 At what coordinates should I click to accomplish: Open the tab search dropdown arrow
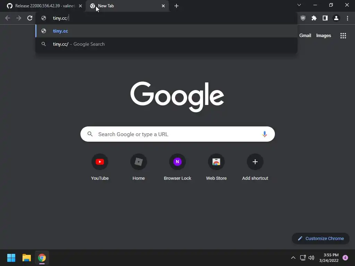click(299, 5)
